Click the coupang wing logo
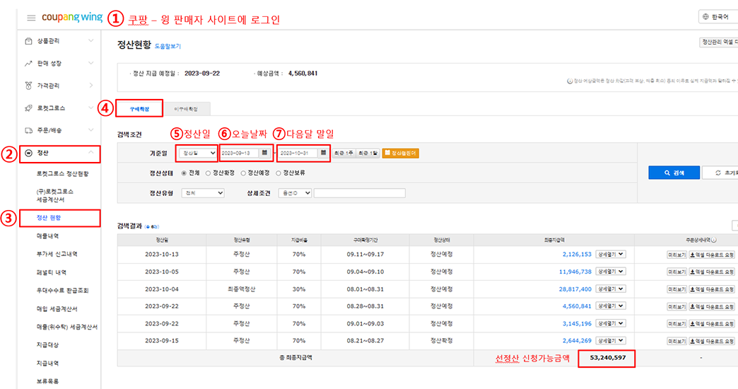This screenshot has height=389, width=738. point(72,18)
